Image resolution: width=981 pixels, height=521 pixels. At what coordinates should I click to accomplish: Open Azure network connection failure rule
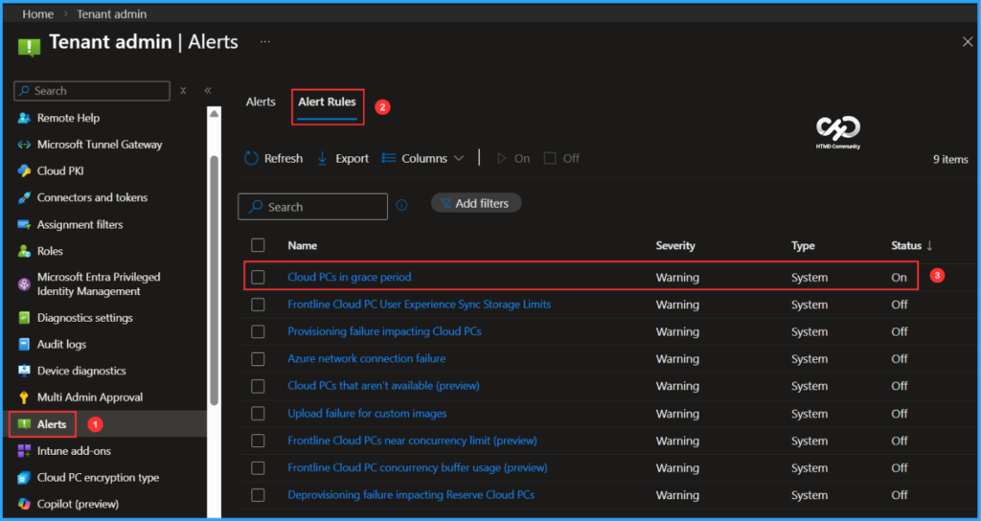tap(367, 358)
